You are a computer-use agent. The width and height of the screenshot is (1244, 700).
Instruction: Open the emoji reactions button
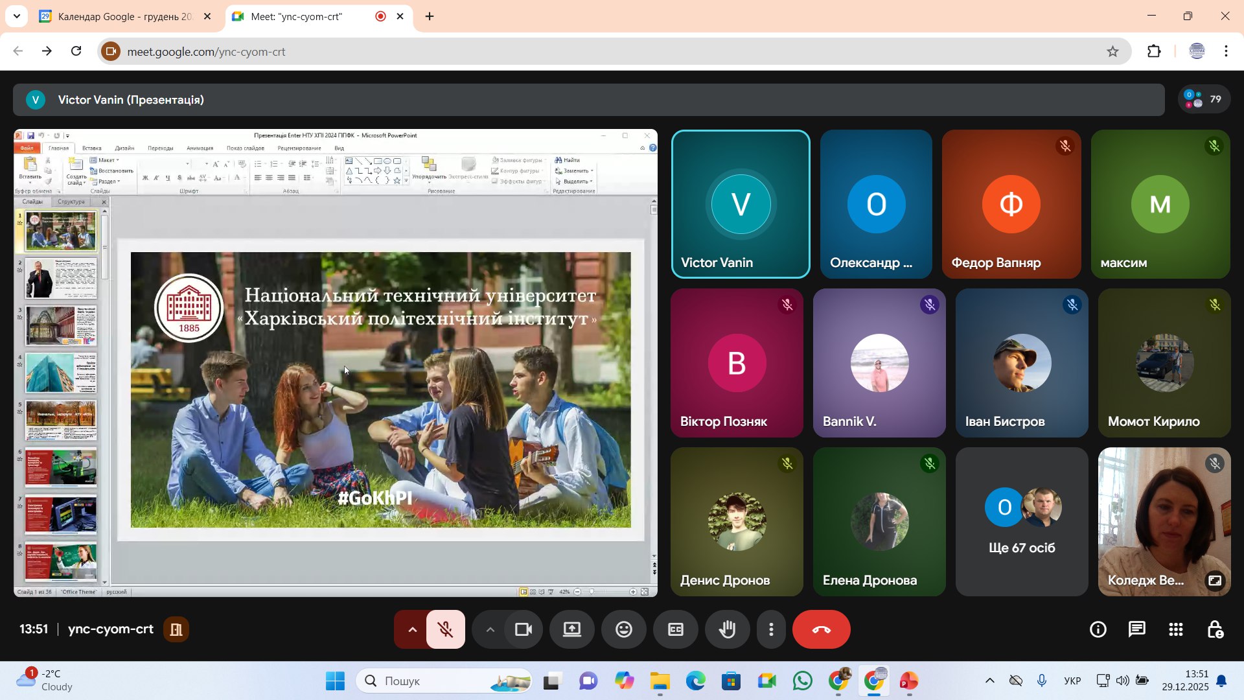tap(623, 629)
